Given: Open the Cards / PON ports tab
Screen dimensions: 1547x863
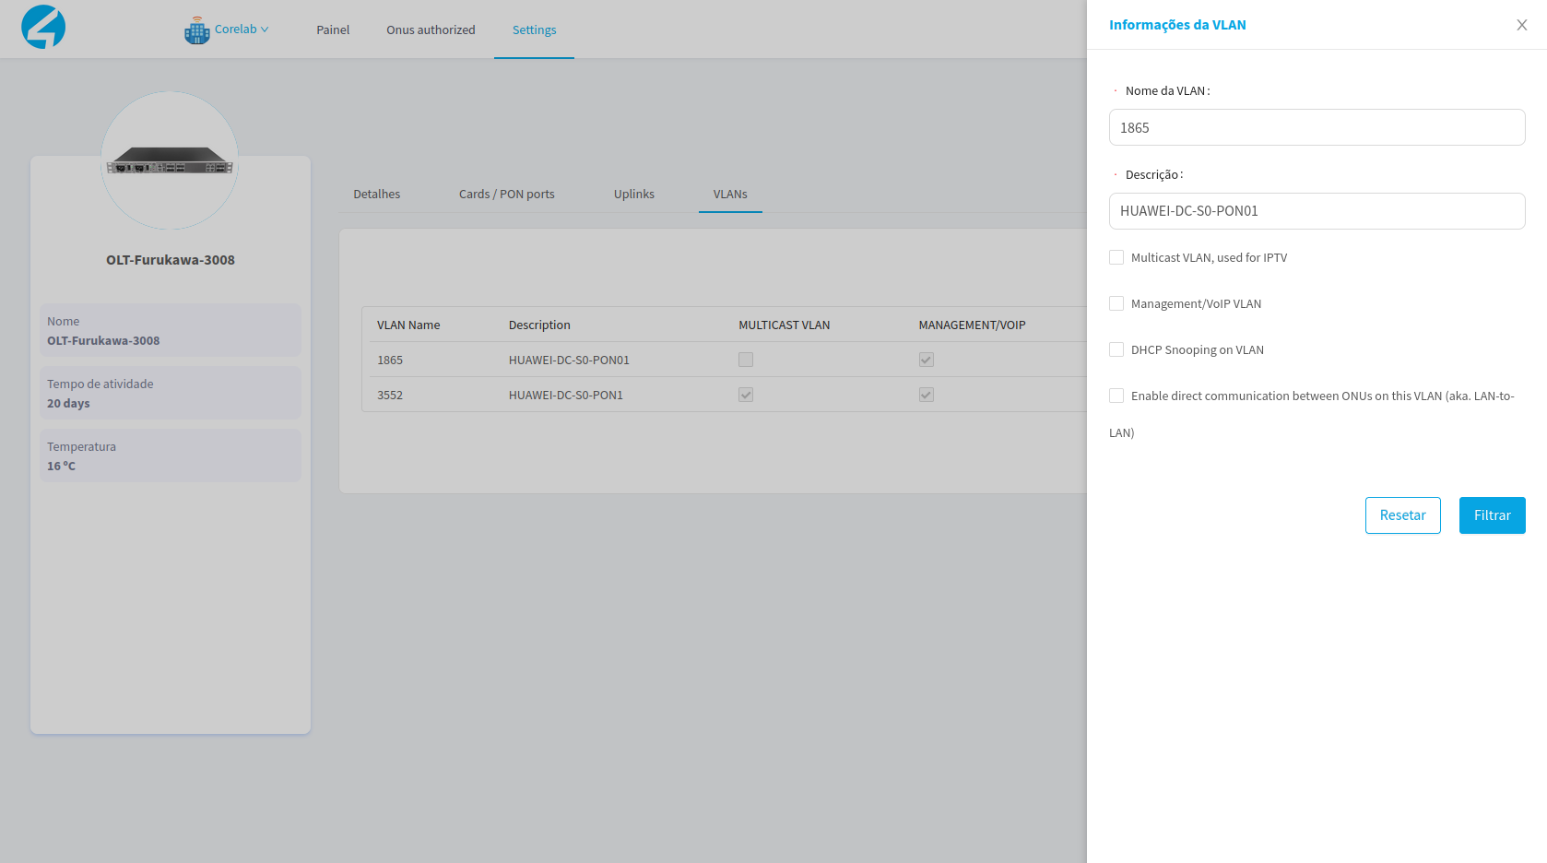Looking at the screenshot, I should coord(506,195).
